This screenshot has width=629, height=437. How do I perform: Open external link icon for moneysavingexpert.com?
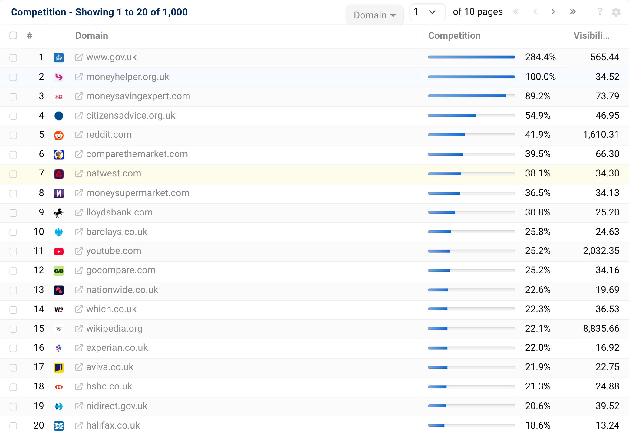click(79, 96)
